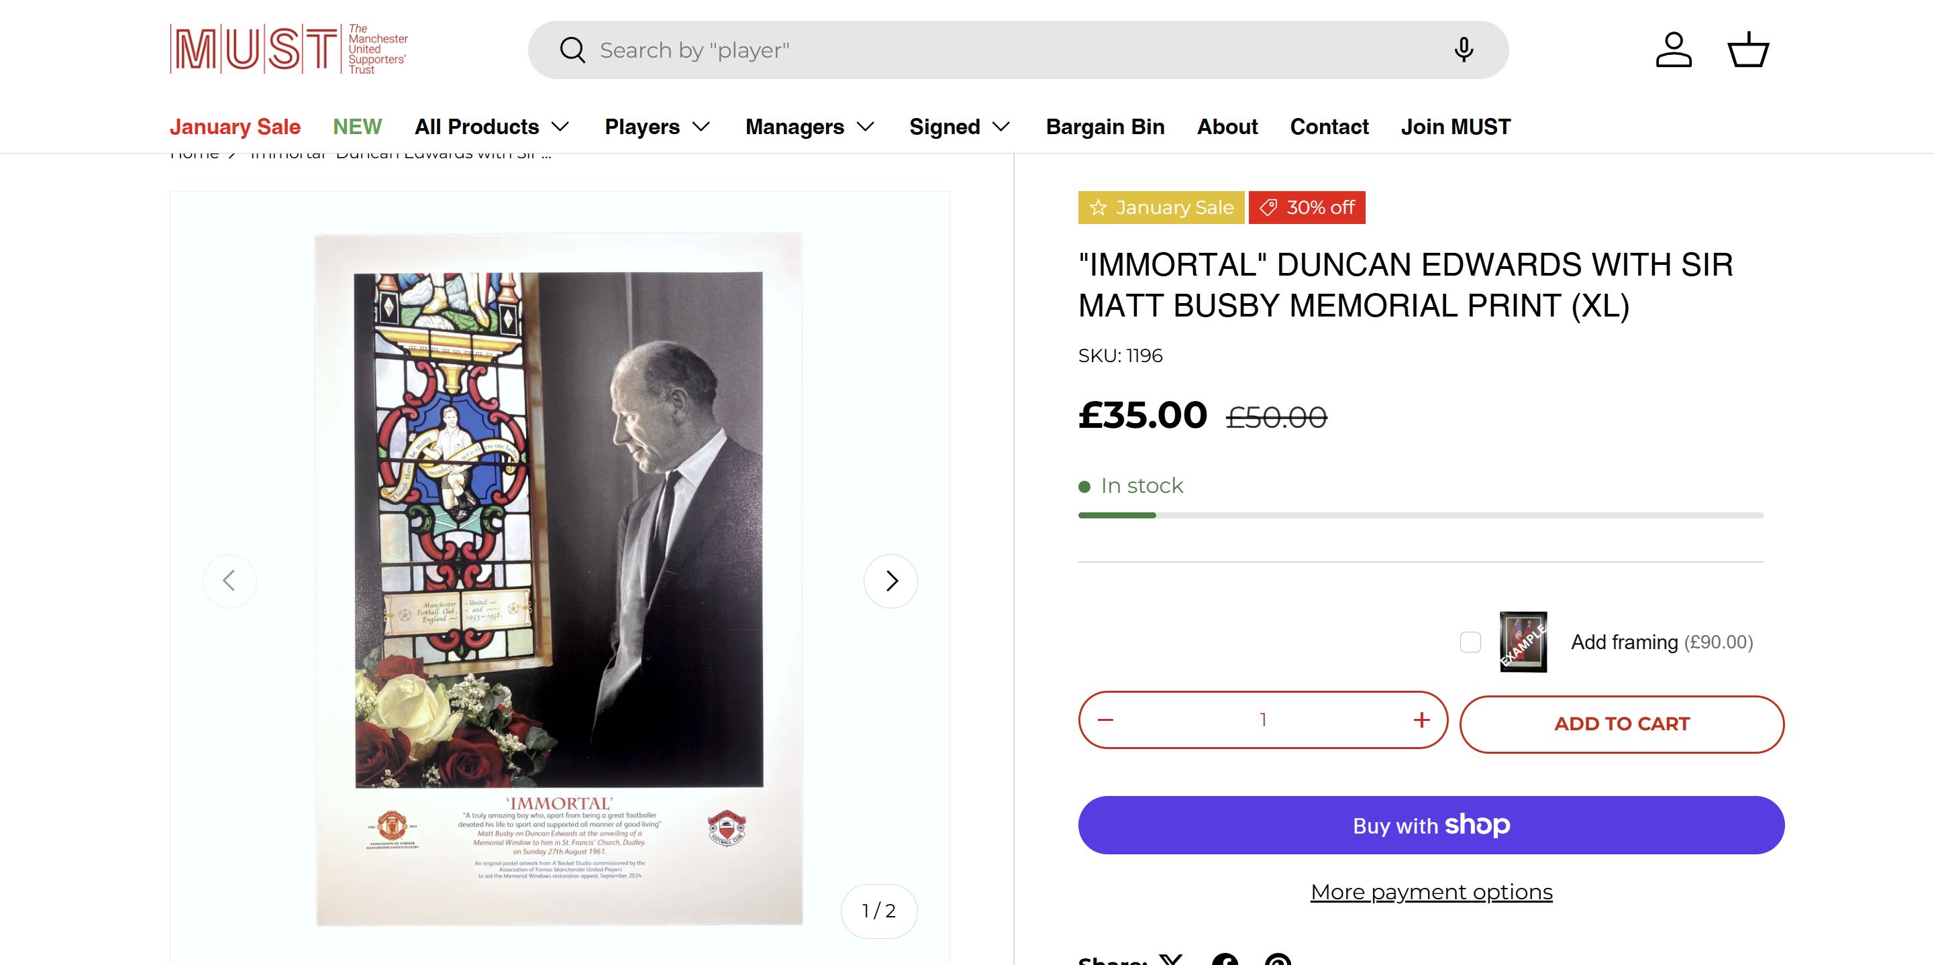Click the MUST logo
Image resolution: width=1934 pixels, height=965 pixels.
289,50
